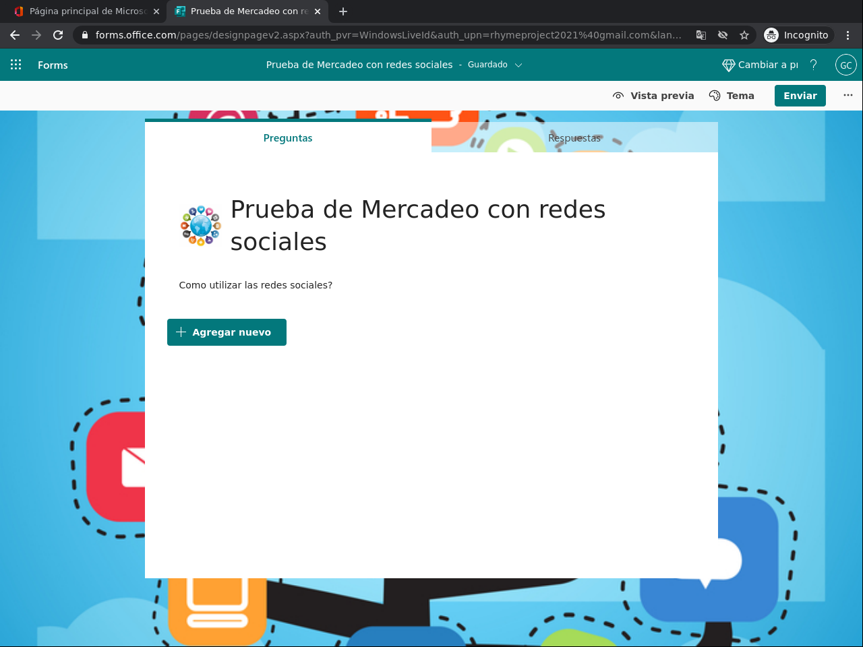Expand the Guardado title dropdown chevron
863x647 pixels.
coord(518,65)
